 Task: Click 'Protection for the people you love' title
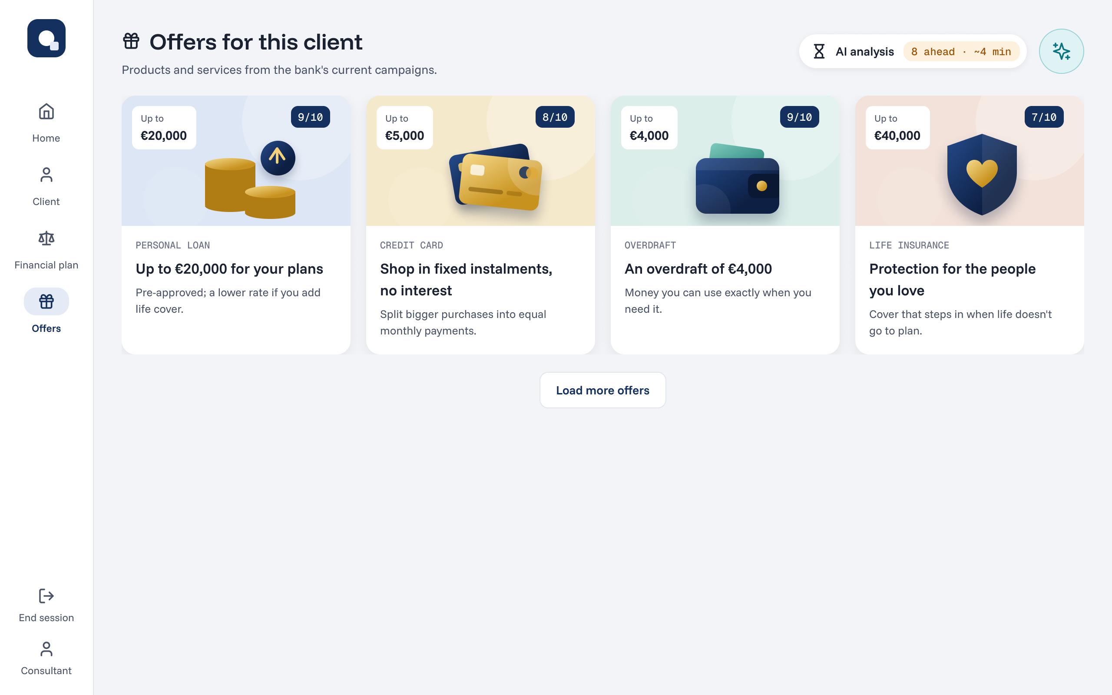(x=953, y=279)
